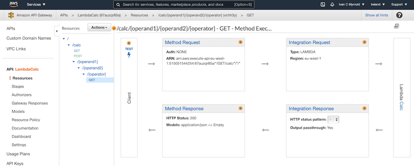Collapse the /calc resource triangle
The image size is (414, 166).
[x=69, y=45]
